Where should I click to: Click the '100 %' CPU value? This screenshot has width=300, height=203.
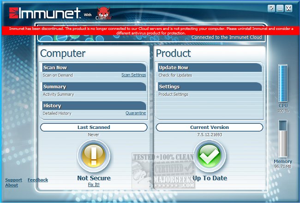283,110
